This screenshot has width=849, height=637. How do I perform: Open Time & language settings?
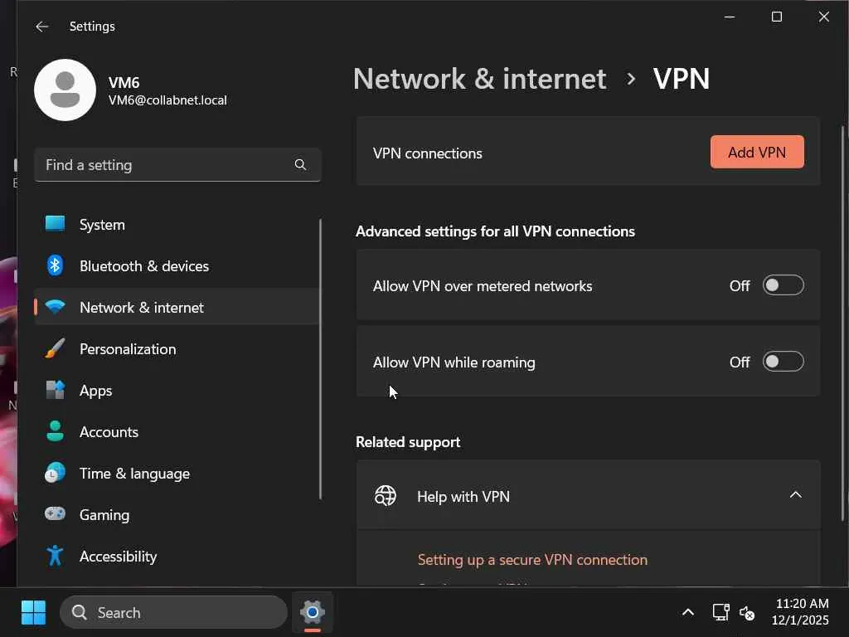click(x=134, y=473)
